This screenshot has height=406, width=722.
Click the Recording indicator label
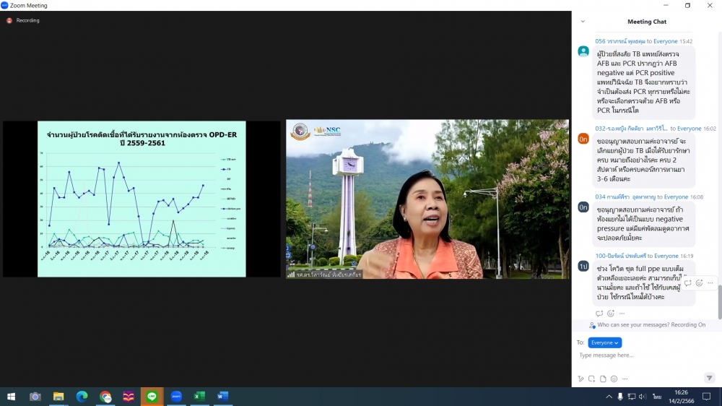(27, 20)
